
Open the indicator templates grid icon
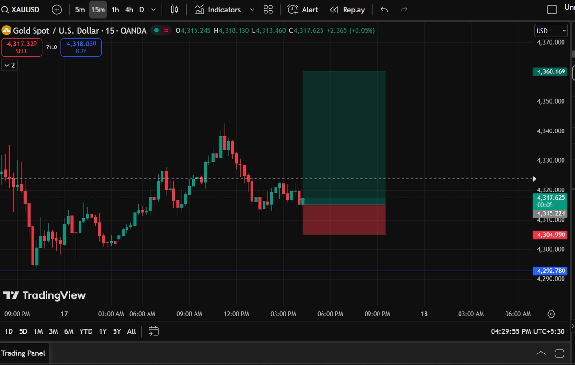coord(268,10)
